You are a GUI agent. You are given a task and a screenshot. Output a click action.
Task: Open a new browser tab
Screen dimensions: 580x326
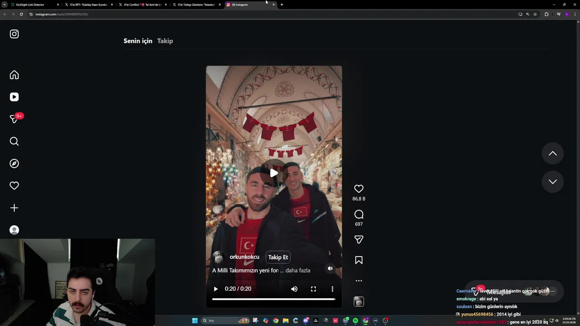[x=281, y=5]
